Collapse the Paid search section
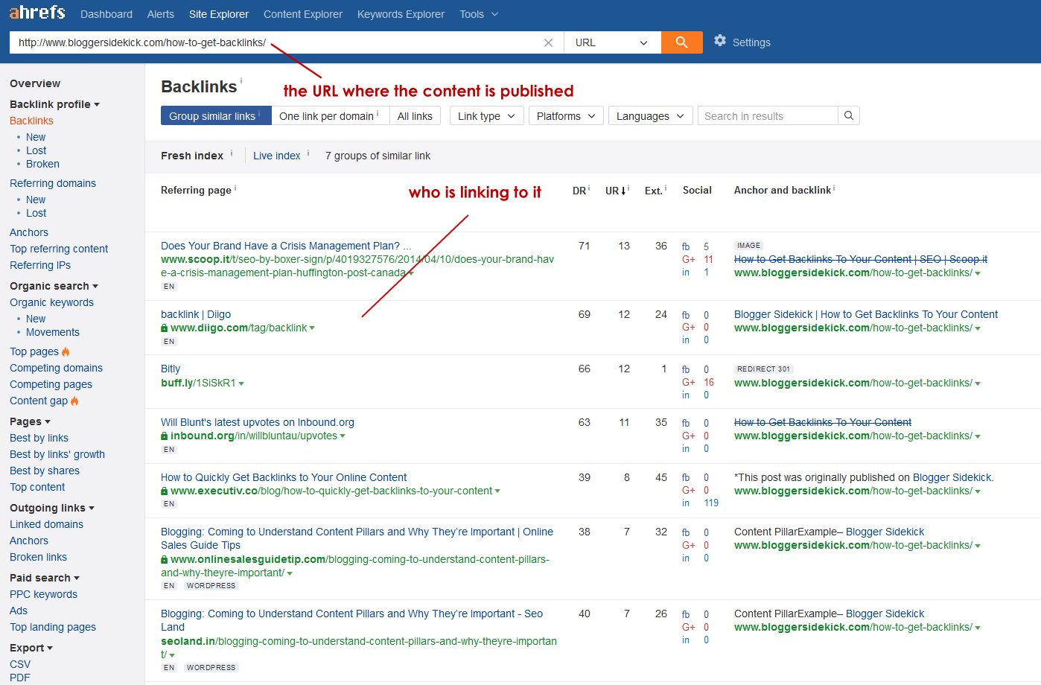 click(45, 578)
